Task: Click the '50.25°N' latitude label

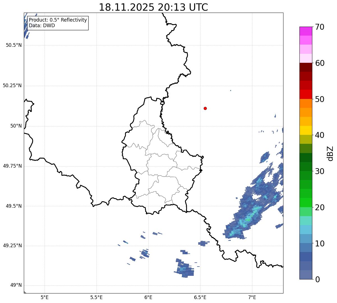Action: point(12,85)
